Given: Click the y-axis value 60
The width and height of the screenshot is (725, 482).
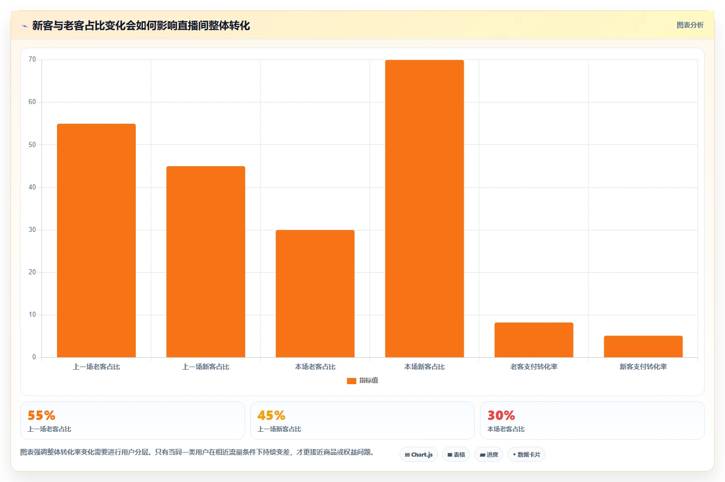Looking at the screenshot, I should [x=32, y=102].
